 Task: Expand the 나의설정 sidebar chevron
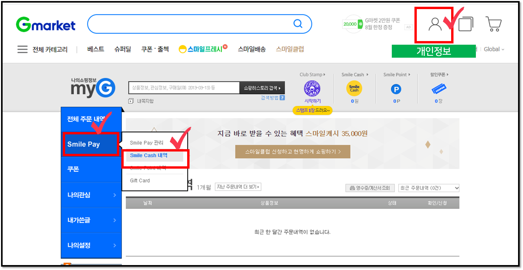click(115, 245)
